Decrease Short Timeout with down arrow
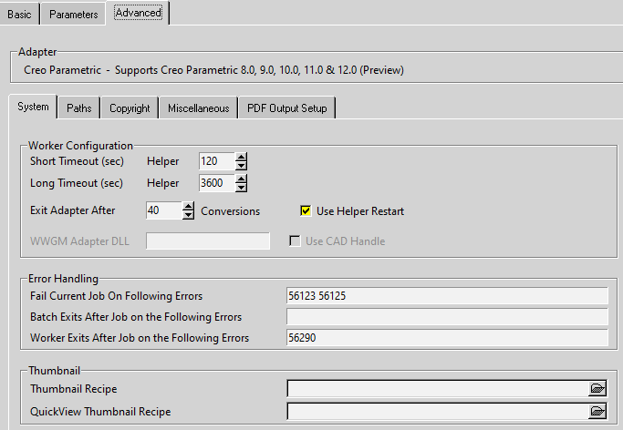 241,166
